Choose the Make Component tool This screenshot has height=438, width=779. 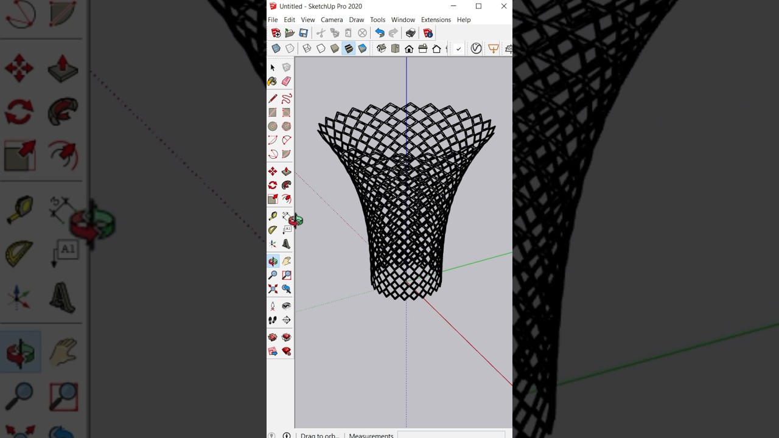click(286, 68)
